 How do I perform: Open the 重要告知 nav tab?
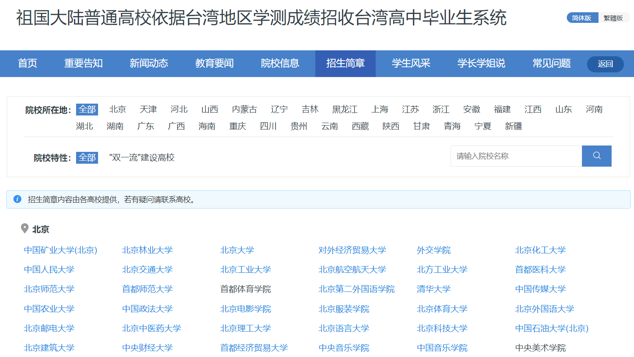83,63
